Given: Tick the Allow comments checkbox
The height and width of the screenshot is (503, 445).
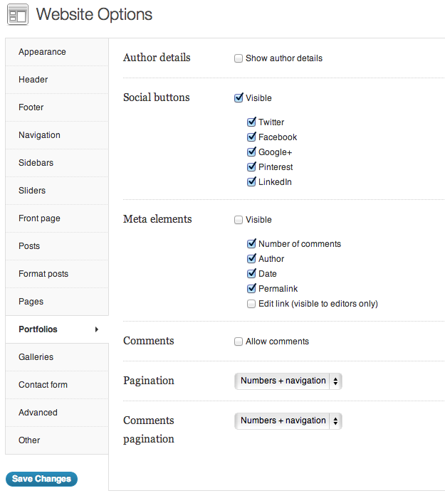Looking at the screenshot, I should coord(239,341).
